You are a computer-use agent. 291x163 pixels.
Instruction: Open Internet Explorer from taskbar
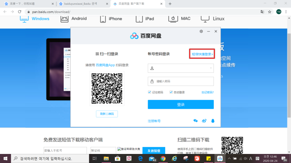[x=175, y=159]
